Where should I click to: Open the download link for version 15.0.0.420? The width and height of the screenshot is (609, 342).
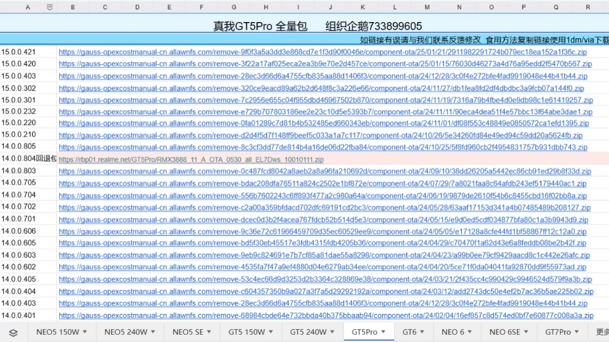tap(325, 63)
